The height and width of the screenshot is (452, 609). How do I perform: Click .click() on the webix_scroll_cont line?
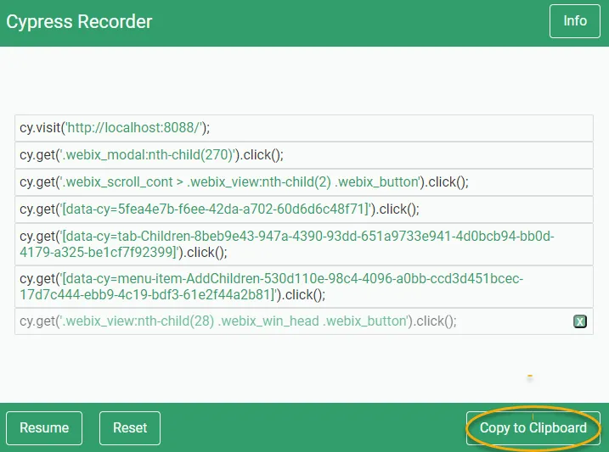point(446,182)
